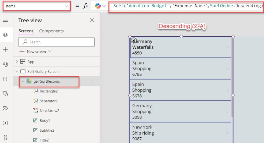Click the Subtitle2 label icon
Viewport: 264px width, 143px height.
coord(35,130)
